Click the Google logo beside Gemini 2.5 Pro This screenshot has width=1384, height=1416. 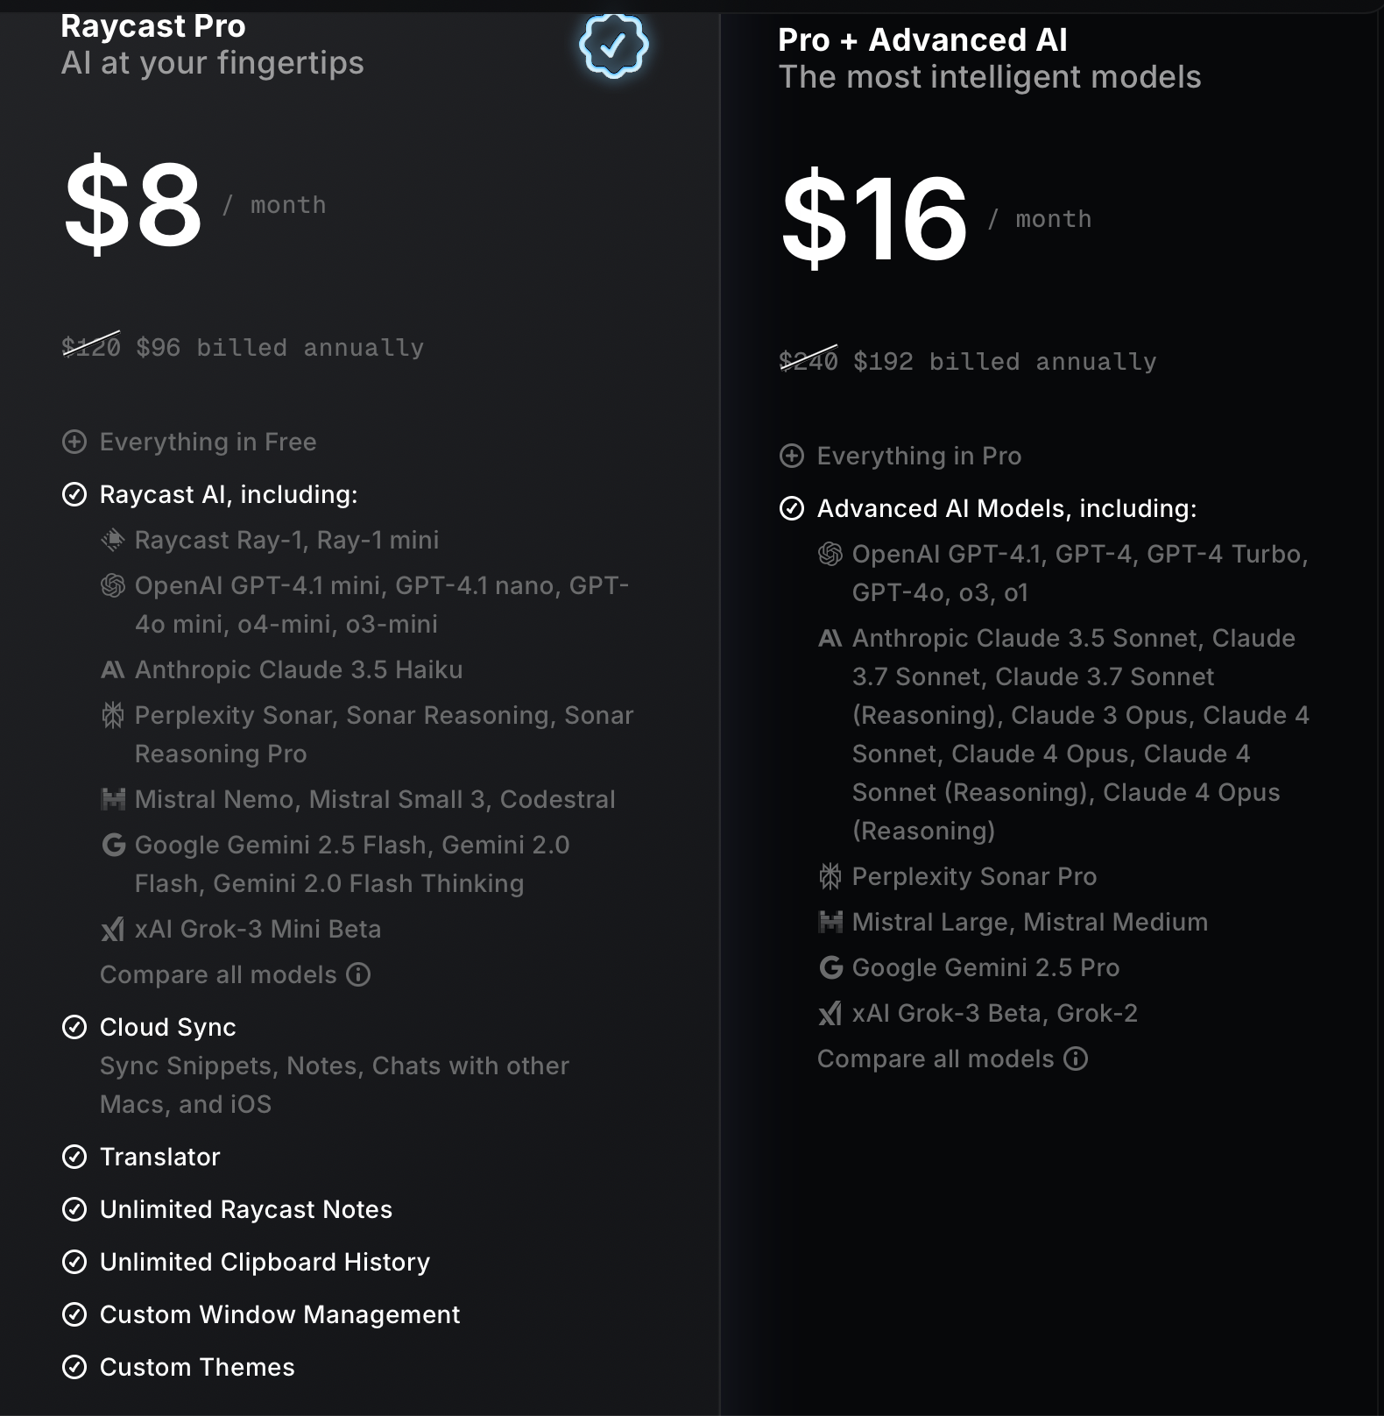coord(830,967)
